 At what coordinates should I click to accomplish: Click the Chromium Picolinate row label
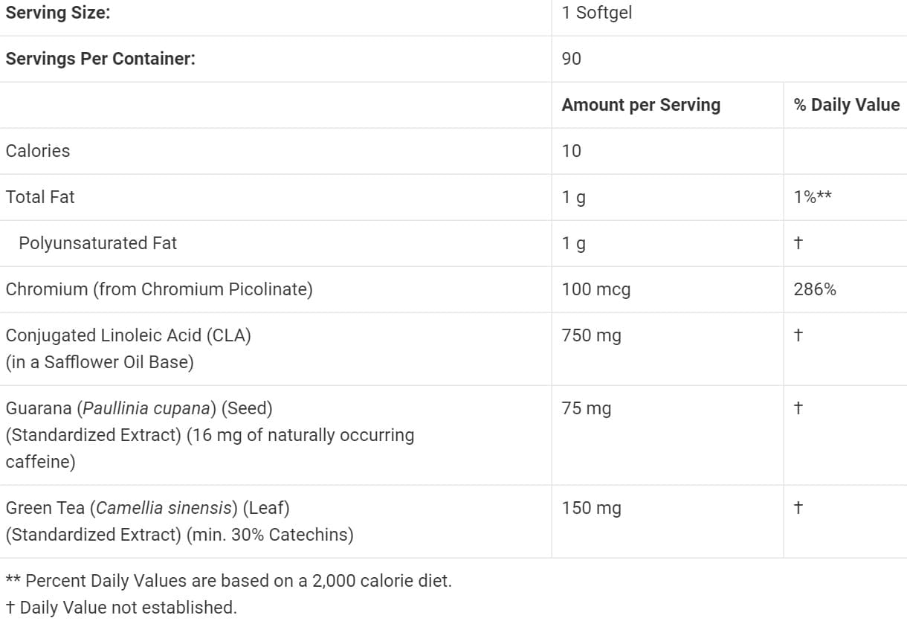[159, 289]
